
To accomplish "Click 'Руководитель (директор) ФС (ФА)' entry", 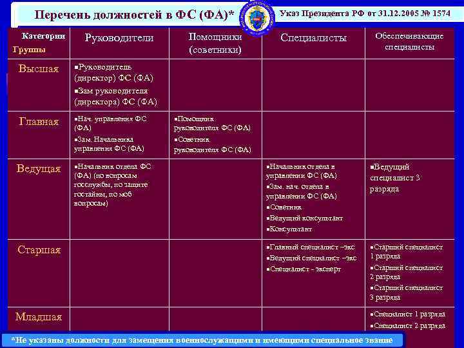I will [114, 72].
